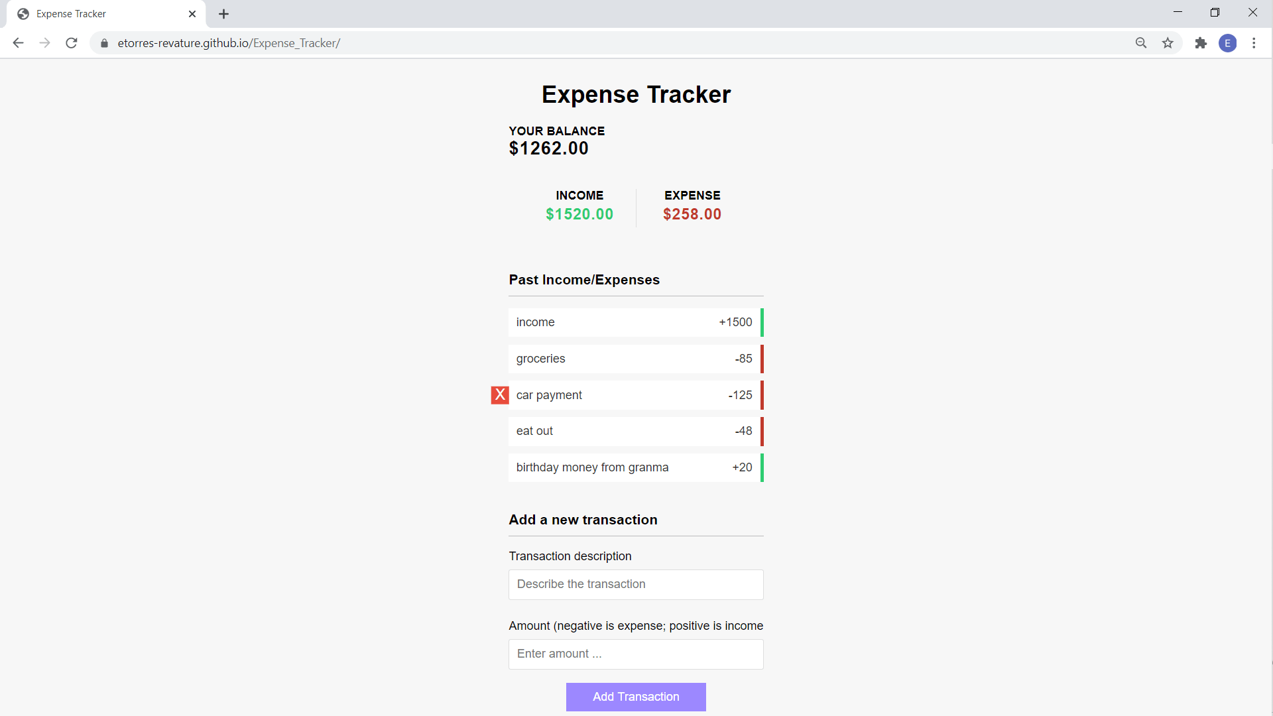Click the Transaction description input field

[636, 584]
